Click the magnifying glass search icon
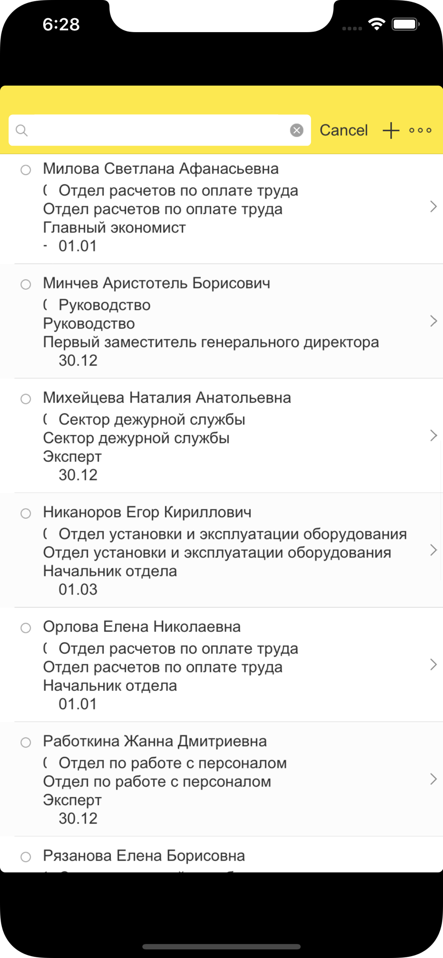 pyautogui.click(x=22, y=130)
